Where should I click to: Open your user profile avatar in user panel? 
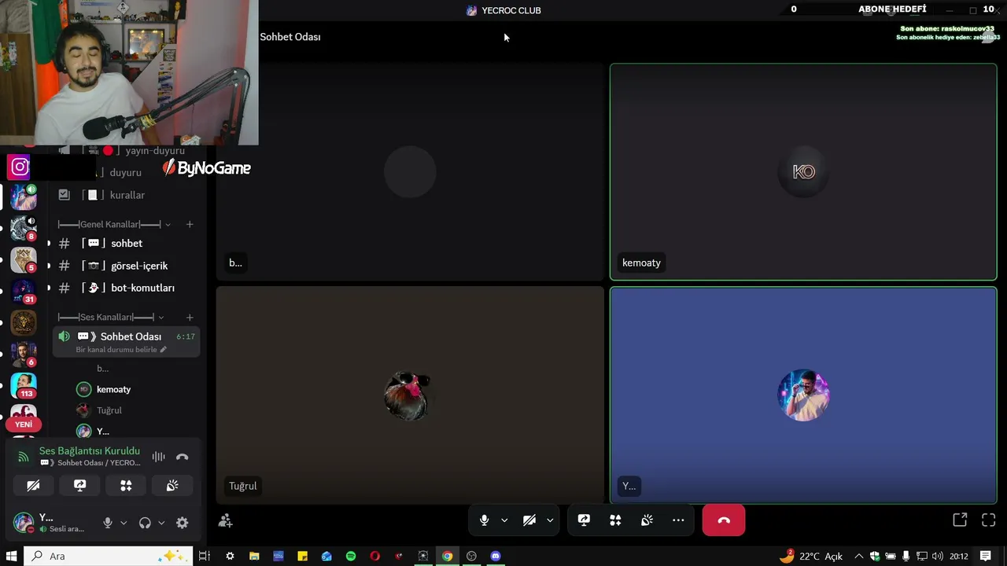pyautogui.click(x=24, y=522)
